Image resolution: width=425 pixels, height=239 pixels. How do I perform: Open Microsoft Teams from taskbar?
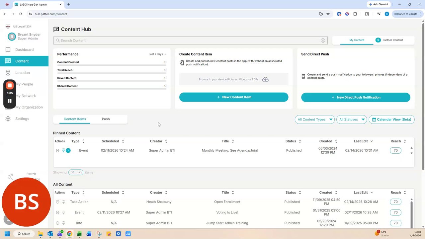(x=60, y=234)
